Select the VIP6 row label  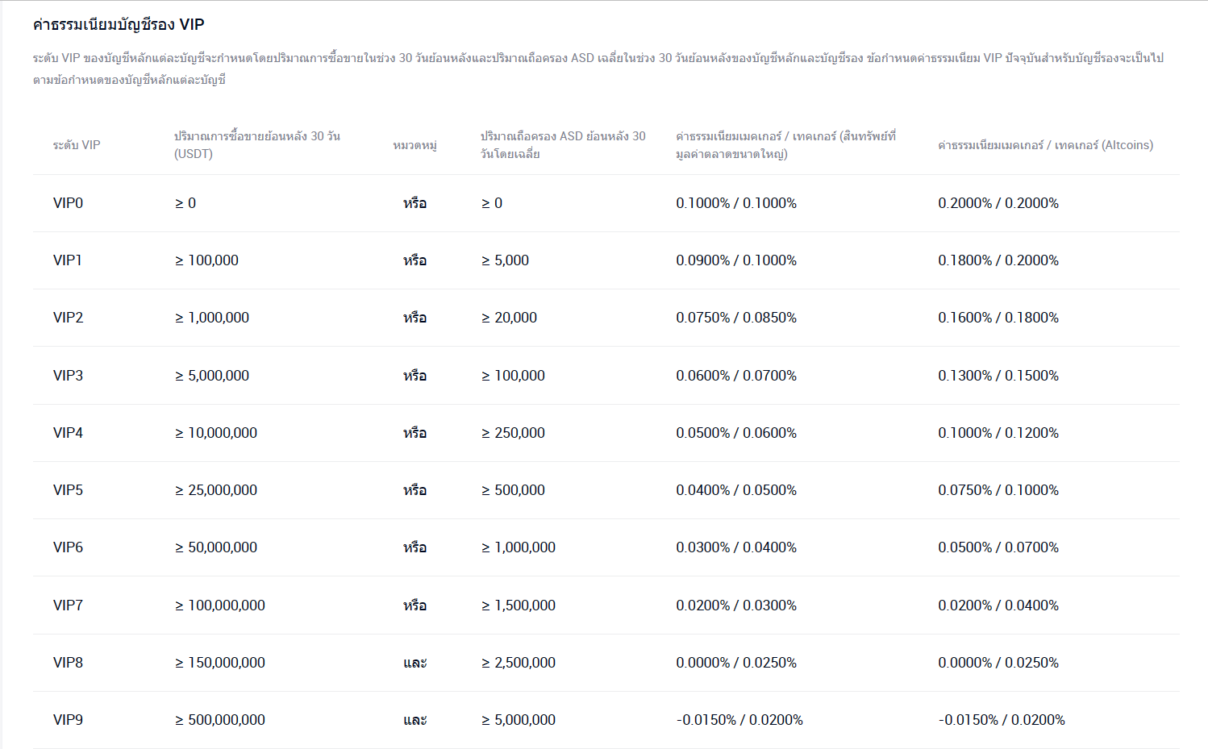[x=68, y=547]
